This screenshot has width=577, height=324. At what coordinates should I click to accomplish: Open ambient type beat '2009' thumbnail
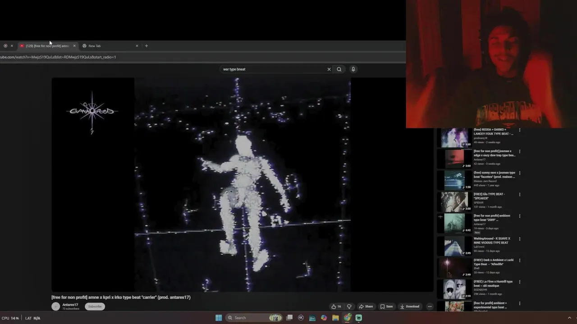coord(454,223)
